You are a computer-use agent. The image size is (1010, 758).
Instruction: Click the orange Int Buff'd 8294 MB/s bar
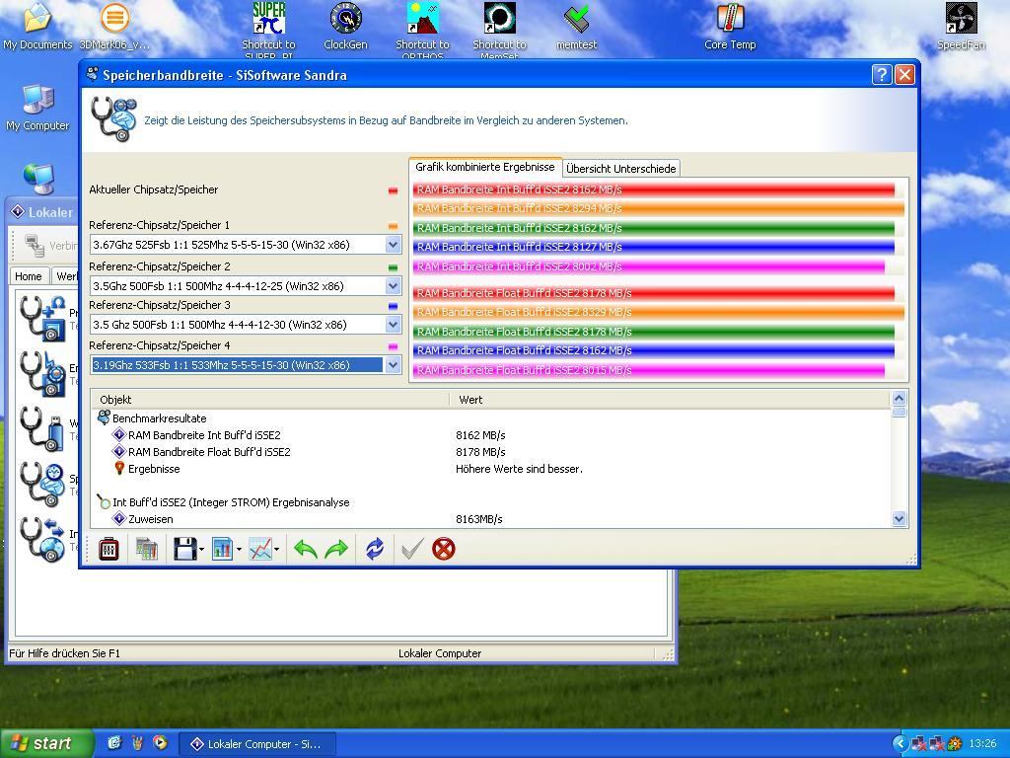(x=658, y=208)
